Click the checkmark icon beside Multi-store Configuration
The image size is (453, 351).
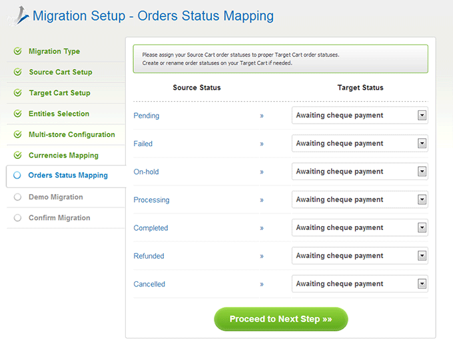[17, 134]
